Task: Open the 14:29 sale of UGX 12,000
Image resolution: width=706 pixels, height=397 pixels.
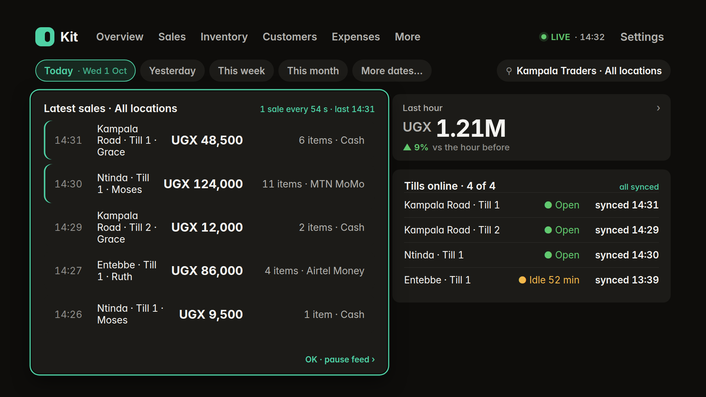Action: click(209, 227)
